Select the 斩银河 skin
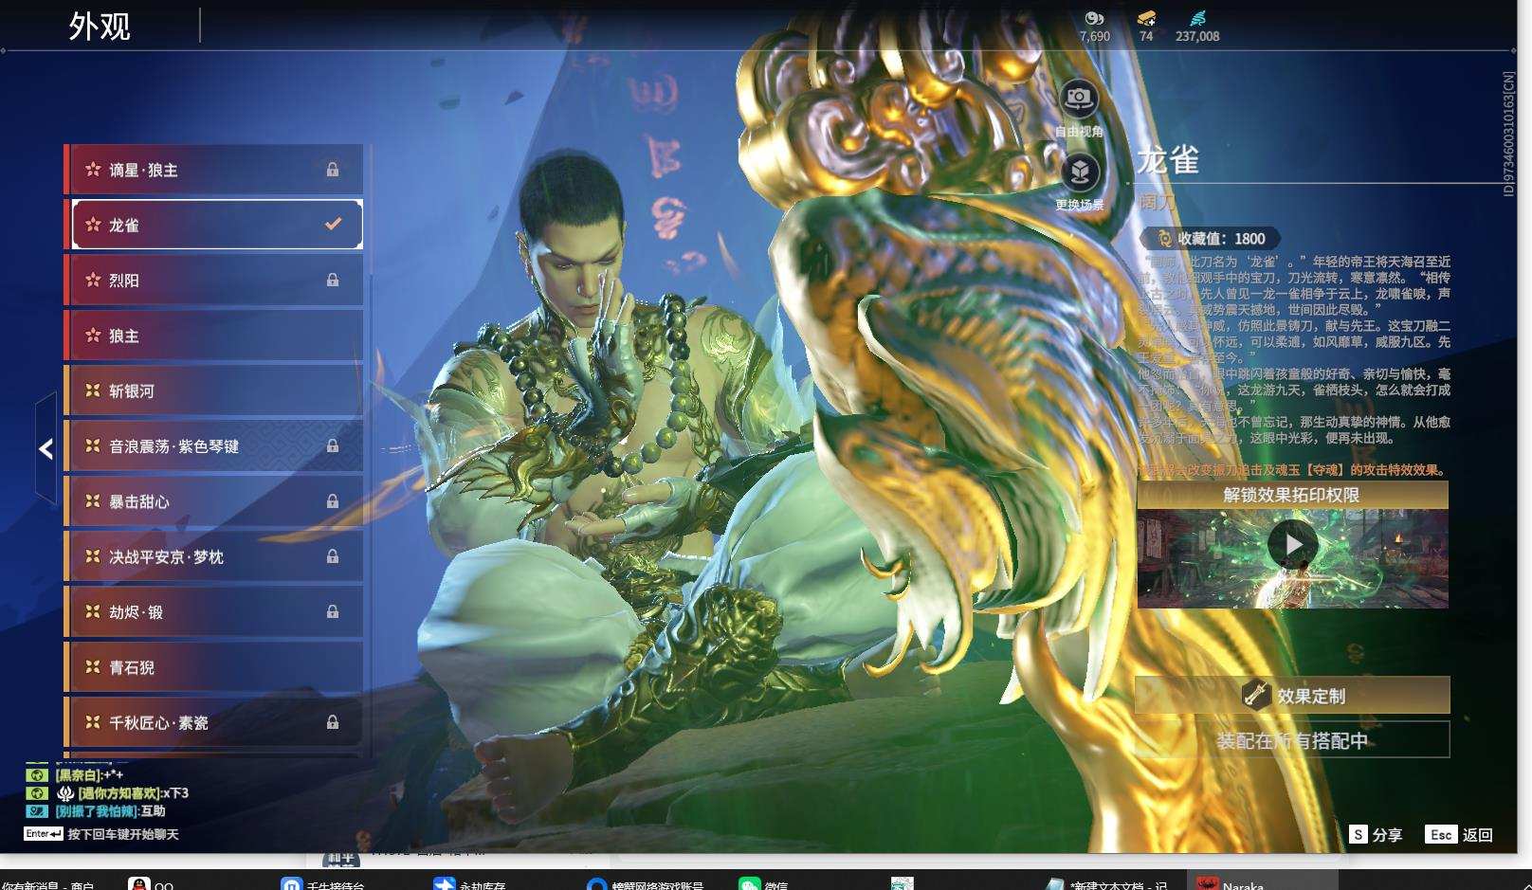Viewport: 1532px width, 890px height. (214, 391)
